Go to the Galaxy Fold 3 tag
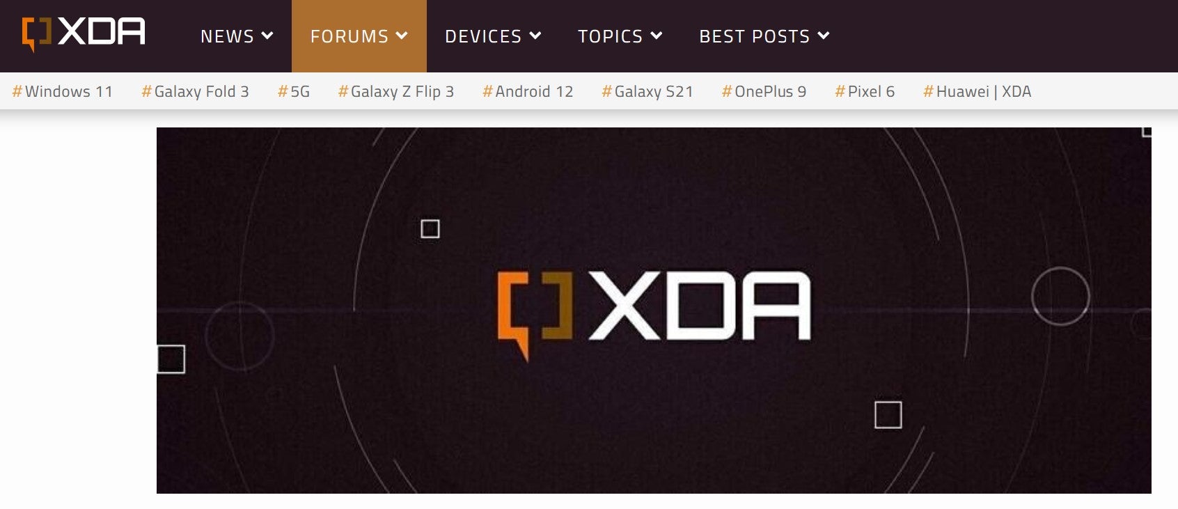1178x509 pixels. click(x=195, y=91)
